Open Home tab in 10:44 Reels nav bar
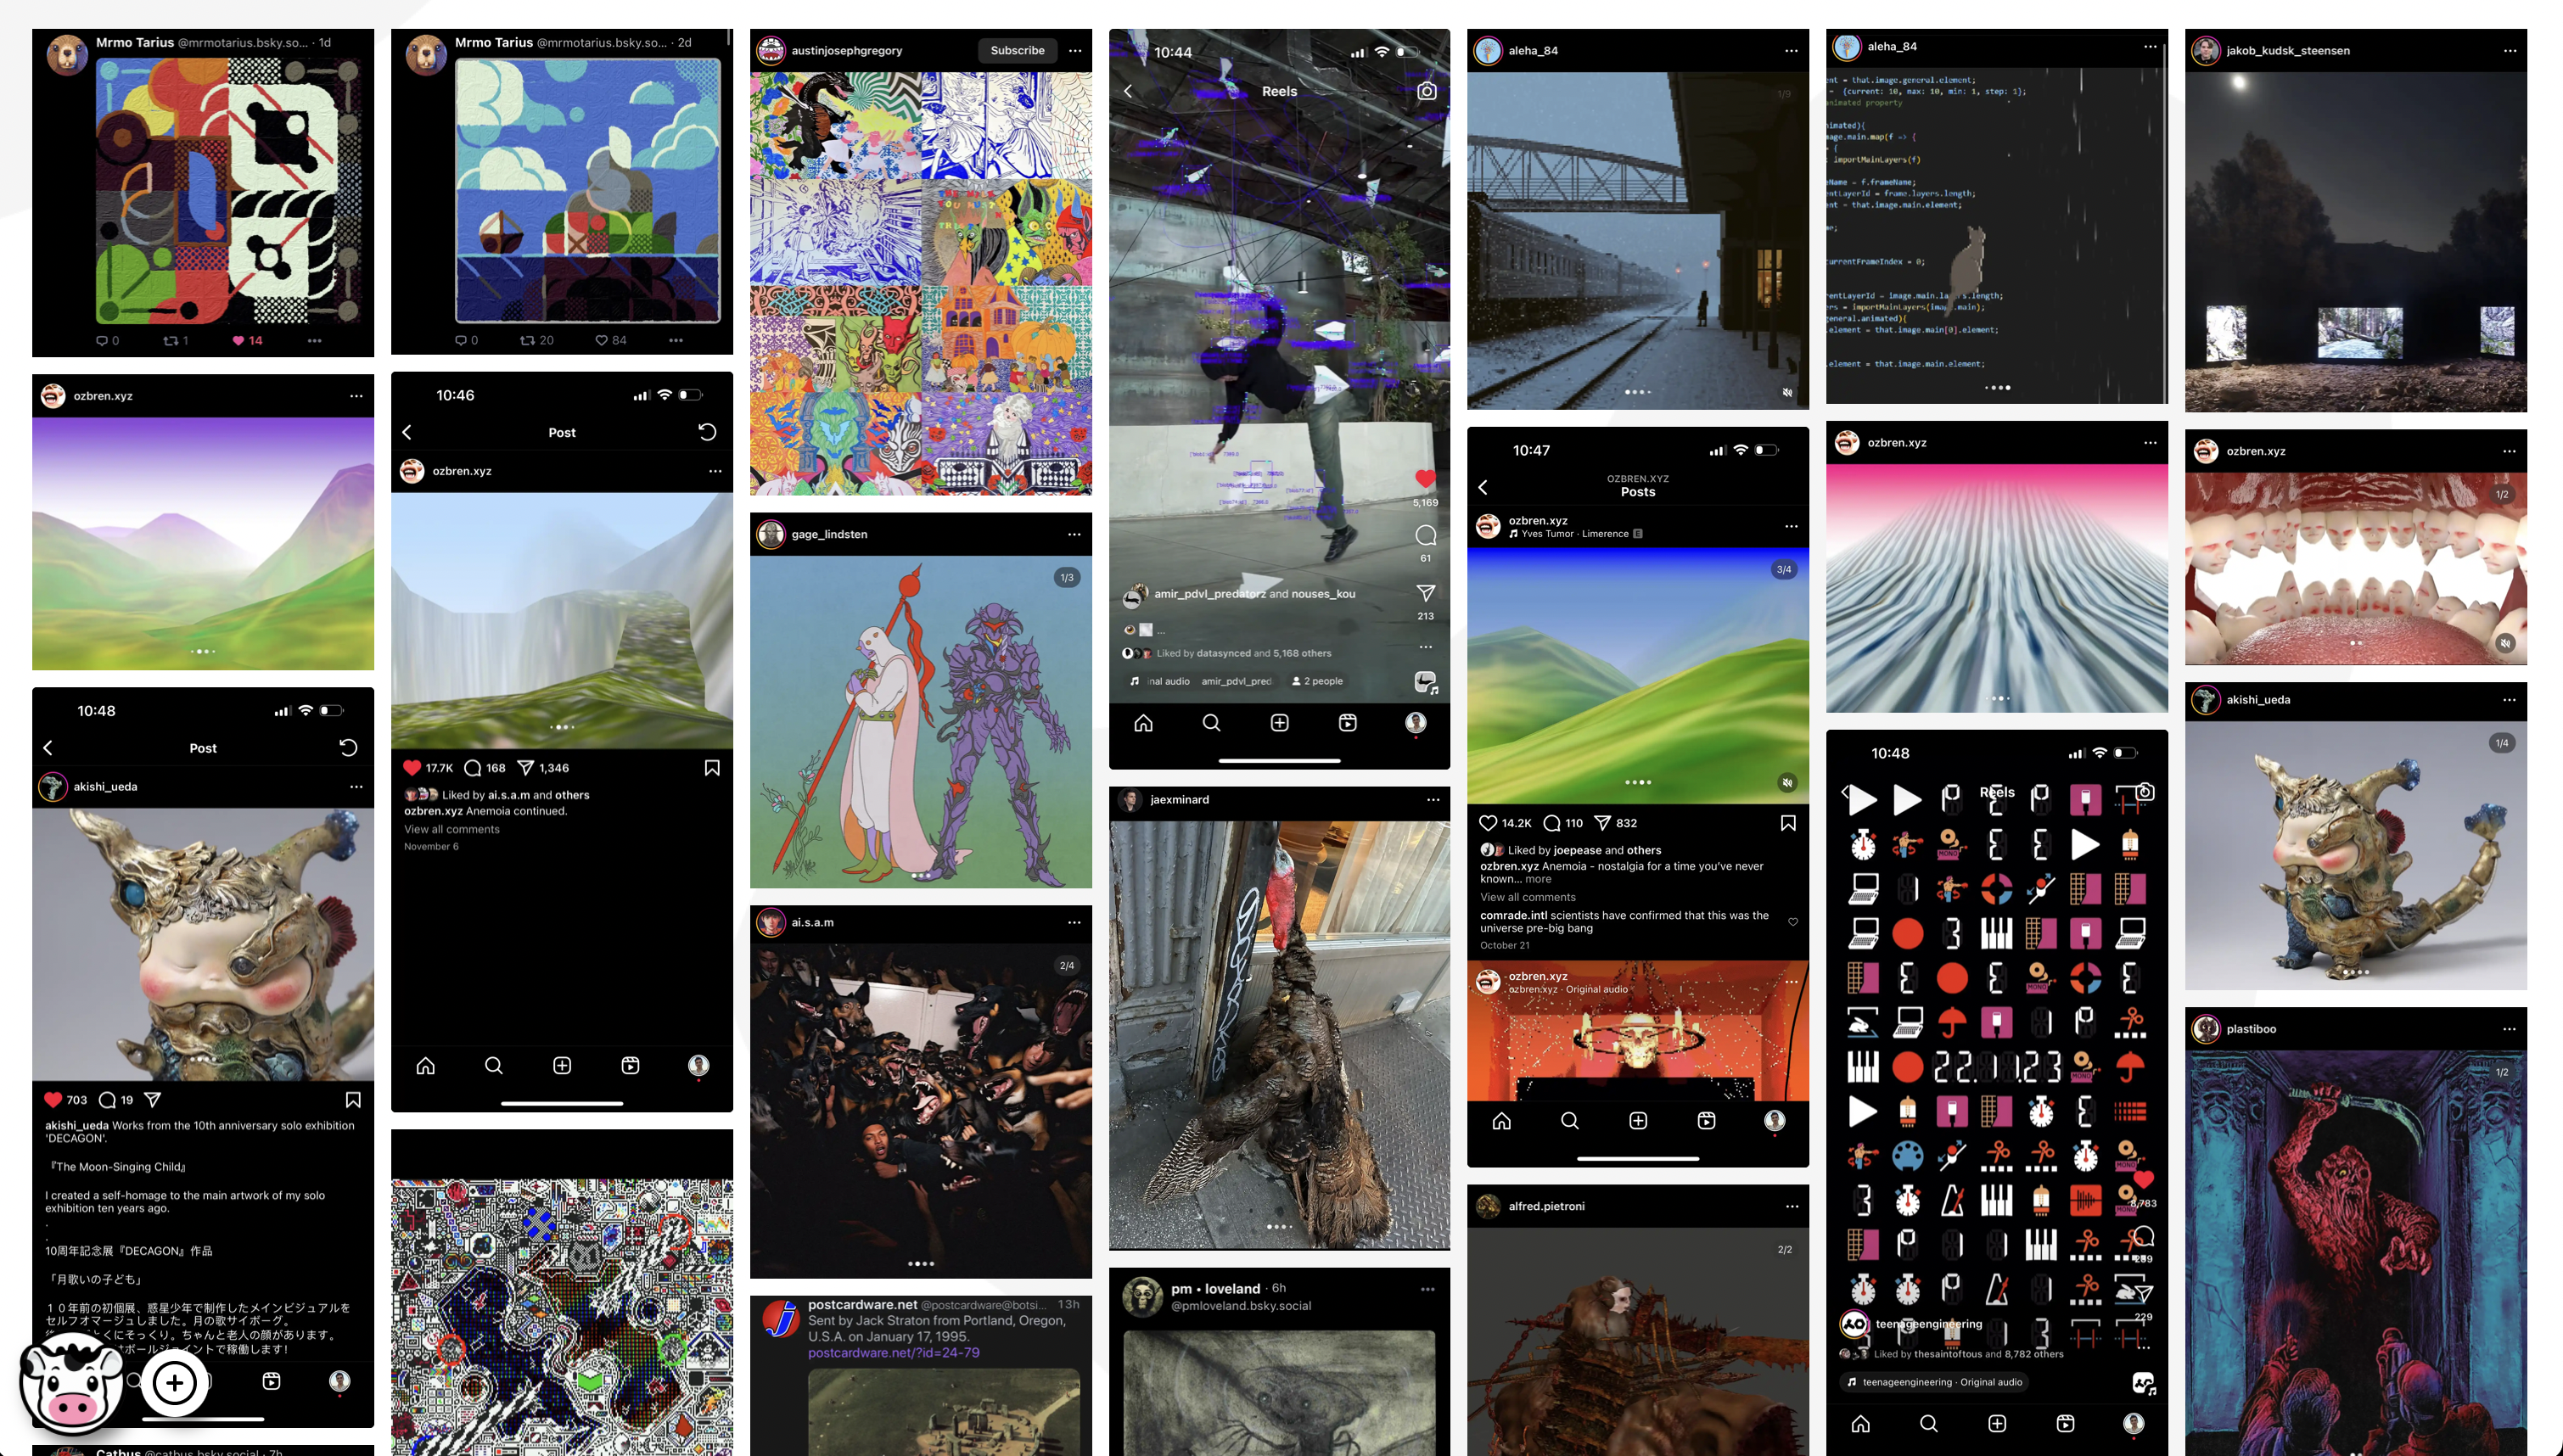Viewport: 2563px width, 1456px height. pyautogui.click(x=1143, y=723)
